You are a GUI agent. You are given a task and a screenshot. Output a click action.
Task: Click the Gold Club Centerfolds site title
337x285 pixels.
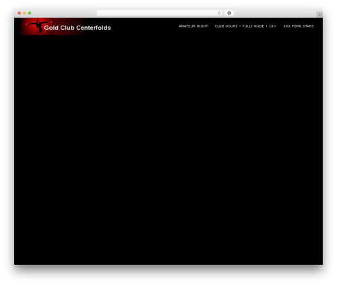pos(78,28)
